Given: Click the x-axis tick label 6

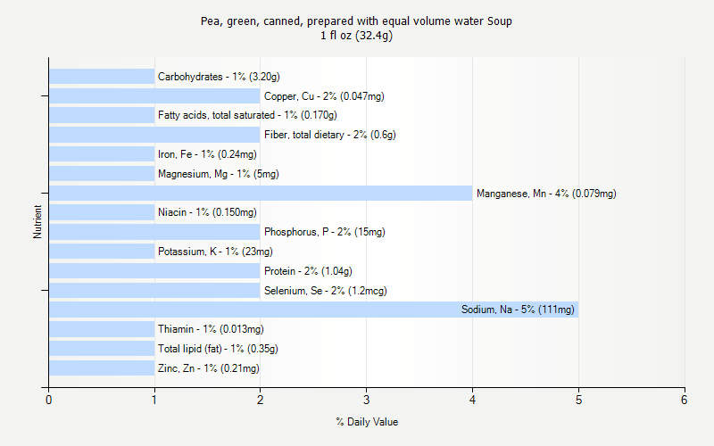Looking at the screenshot, I should click(685, 401).
